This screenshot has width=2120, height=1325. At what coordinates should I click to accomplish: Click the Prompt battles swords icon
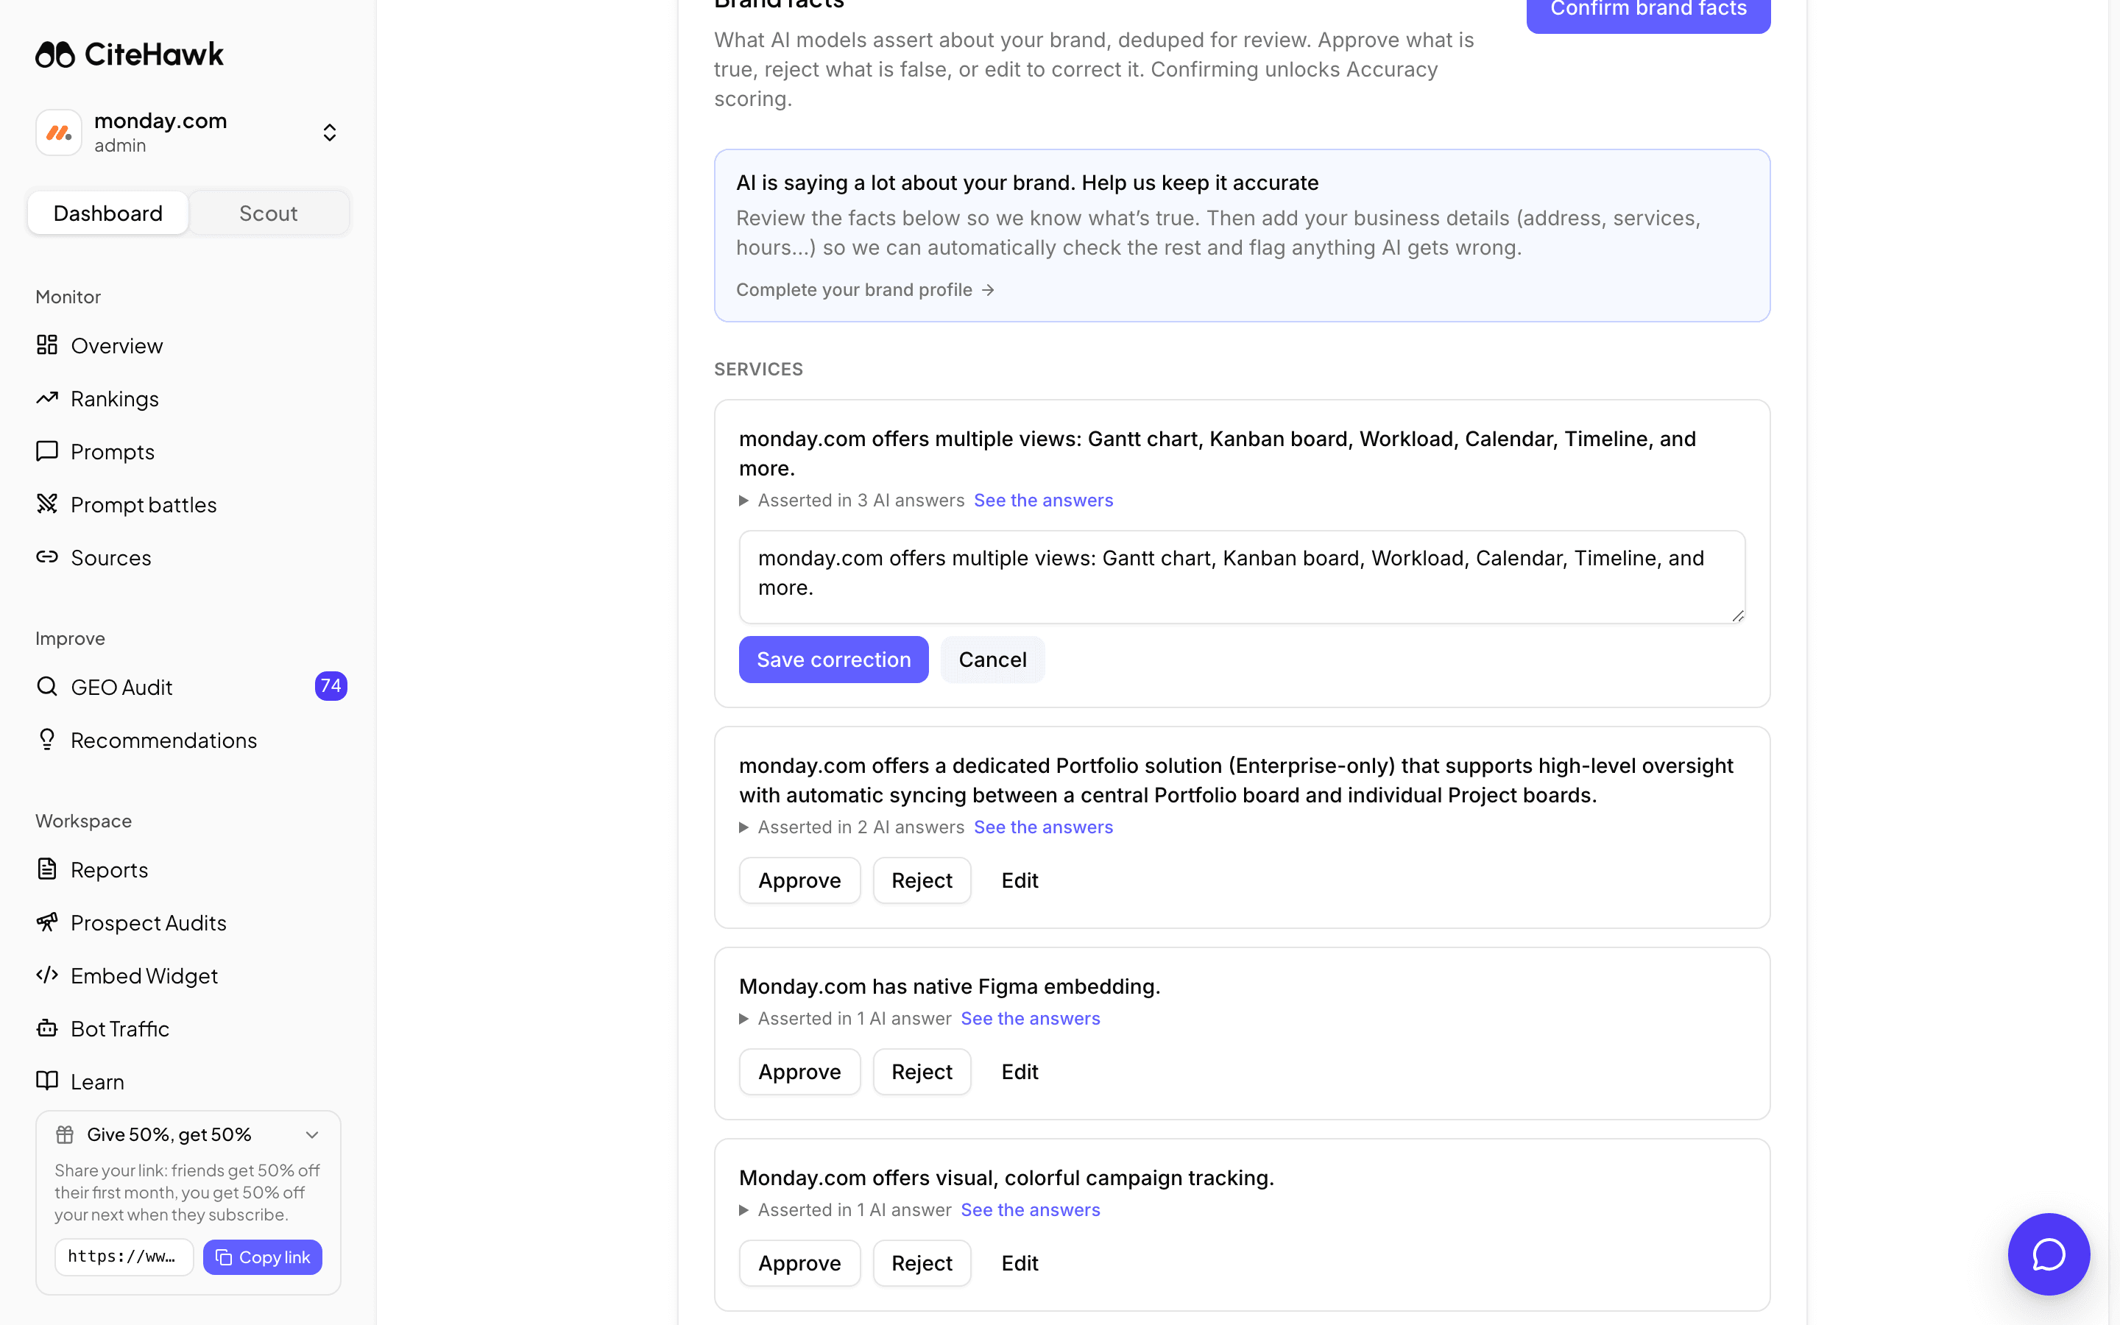click(x=47, y=504)
